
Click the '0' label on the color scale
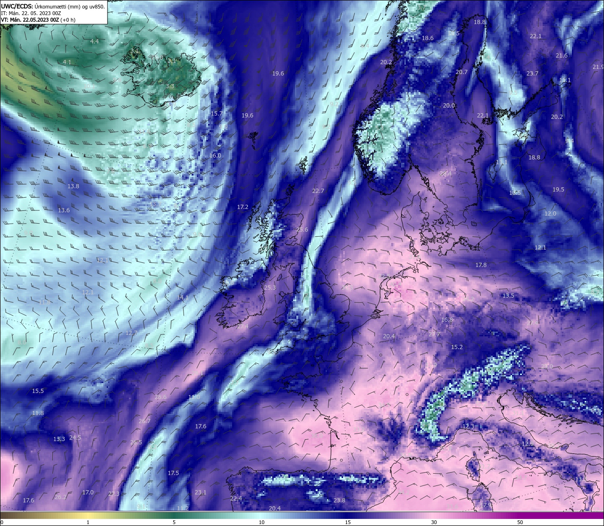coord(2,522)
